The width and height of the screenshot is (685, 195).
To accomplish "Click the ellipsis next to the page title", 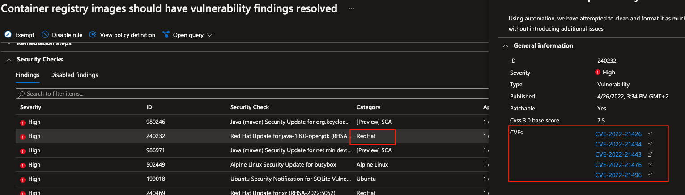I will (x=352, y=8).
